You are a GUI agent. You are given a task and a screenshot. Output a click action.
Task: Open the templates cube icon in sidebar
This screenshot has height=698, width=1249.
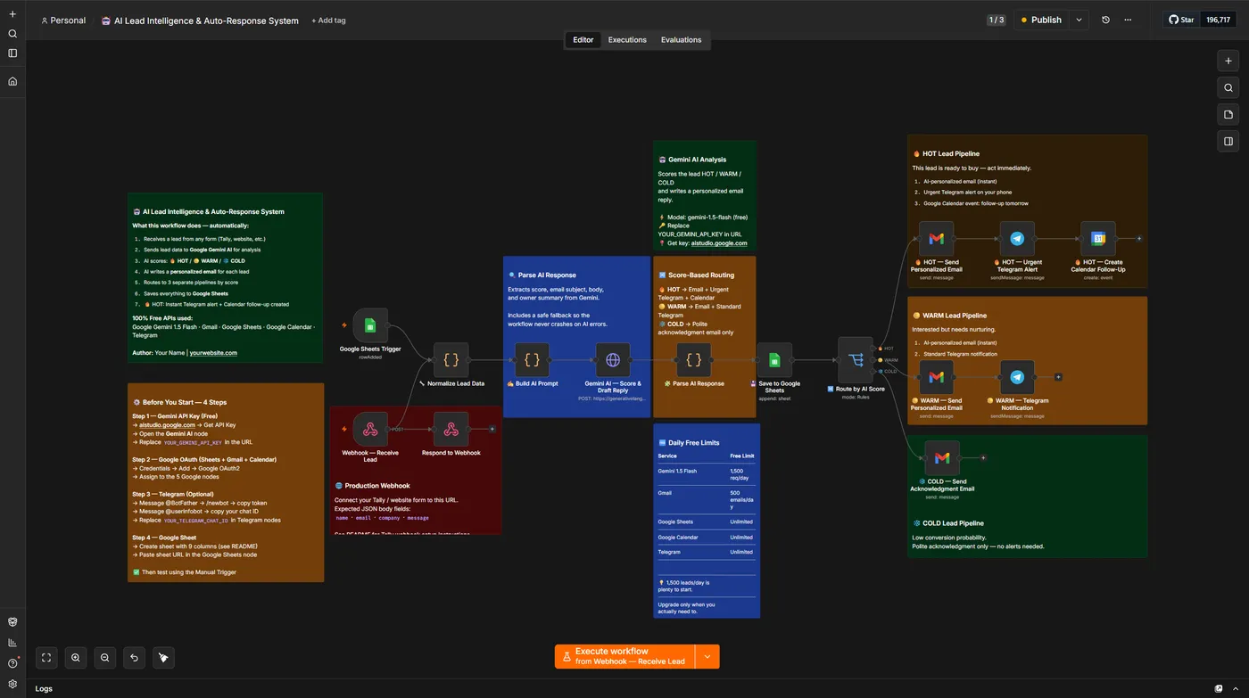click(12, 621)
